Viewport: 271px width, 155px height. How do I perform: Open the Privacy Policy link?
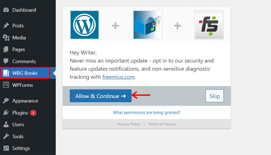pyautogui.click(x=129, y=124)
